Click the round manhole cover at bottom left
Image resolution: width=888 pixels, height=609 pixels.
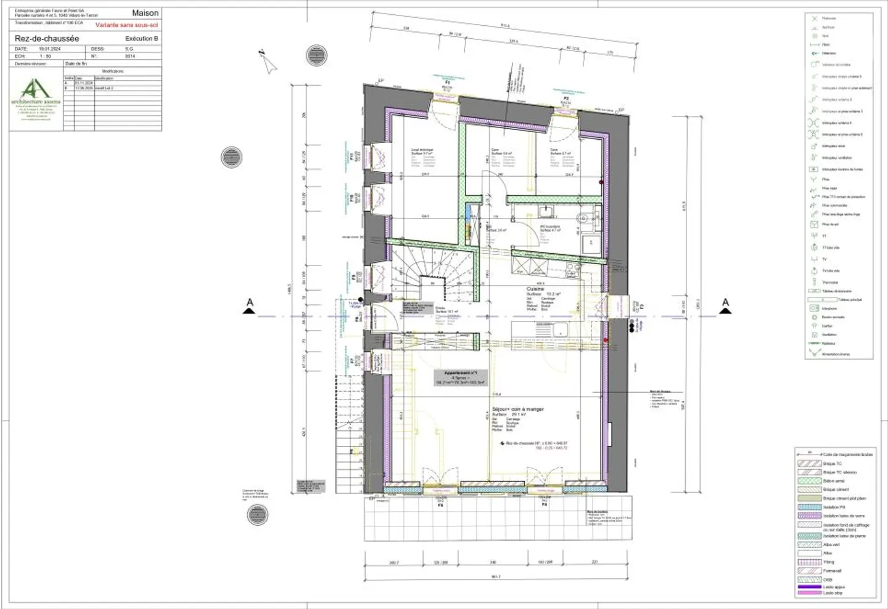(257, 515)
